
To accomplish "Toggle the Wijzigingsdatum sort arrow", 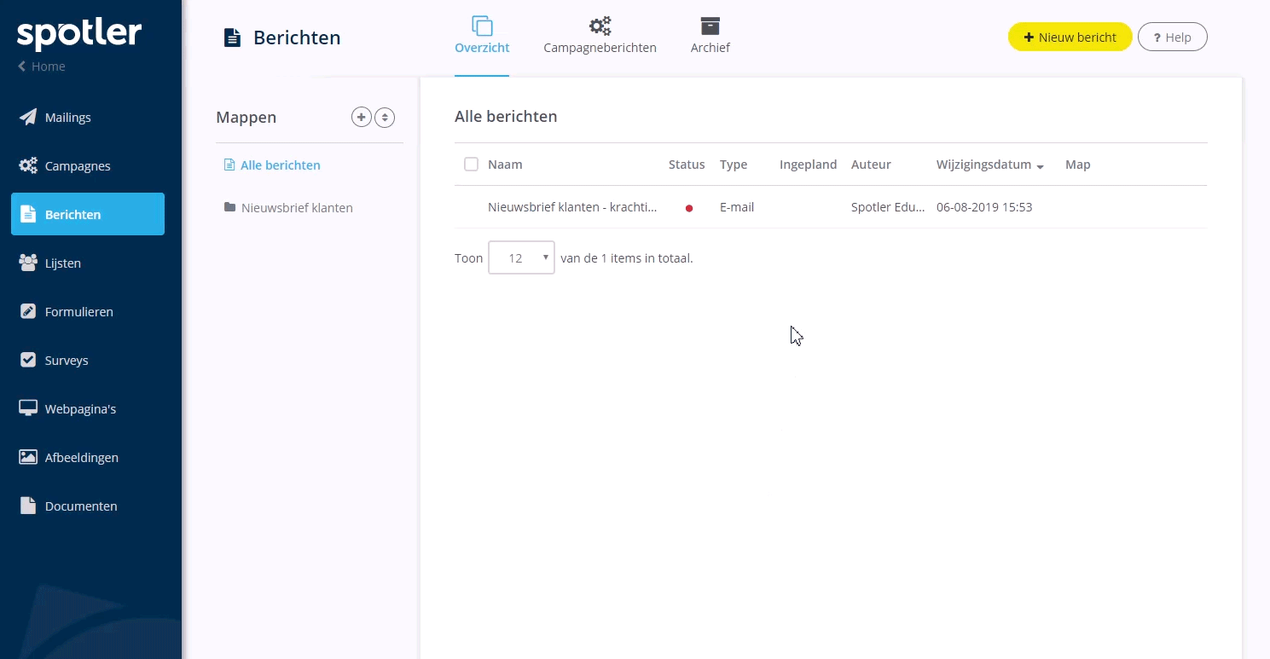I will [x=1041, y=167].
